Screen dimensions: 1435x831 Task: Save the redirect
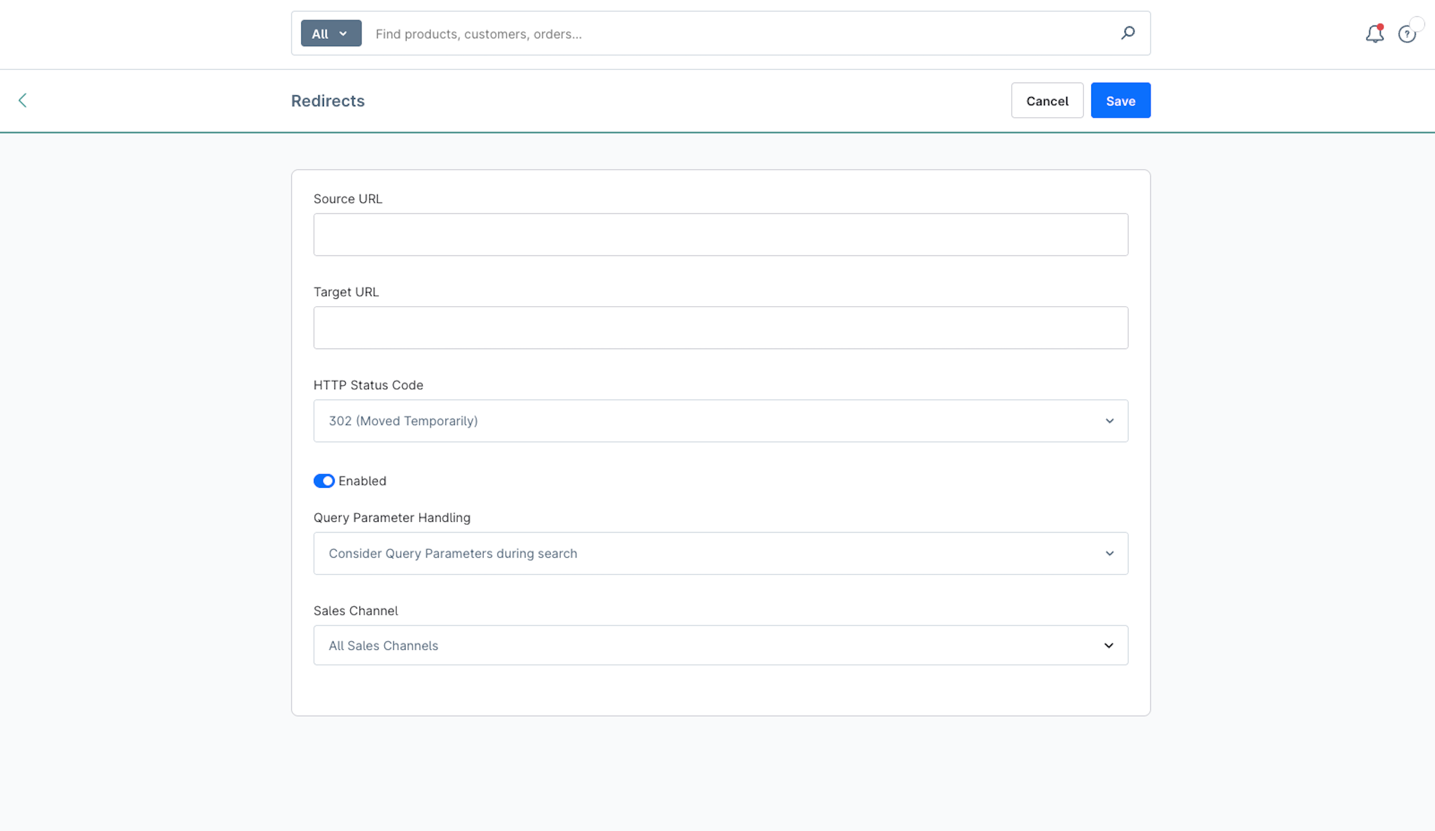[x=1120, y=100]
